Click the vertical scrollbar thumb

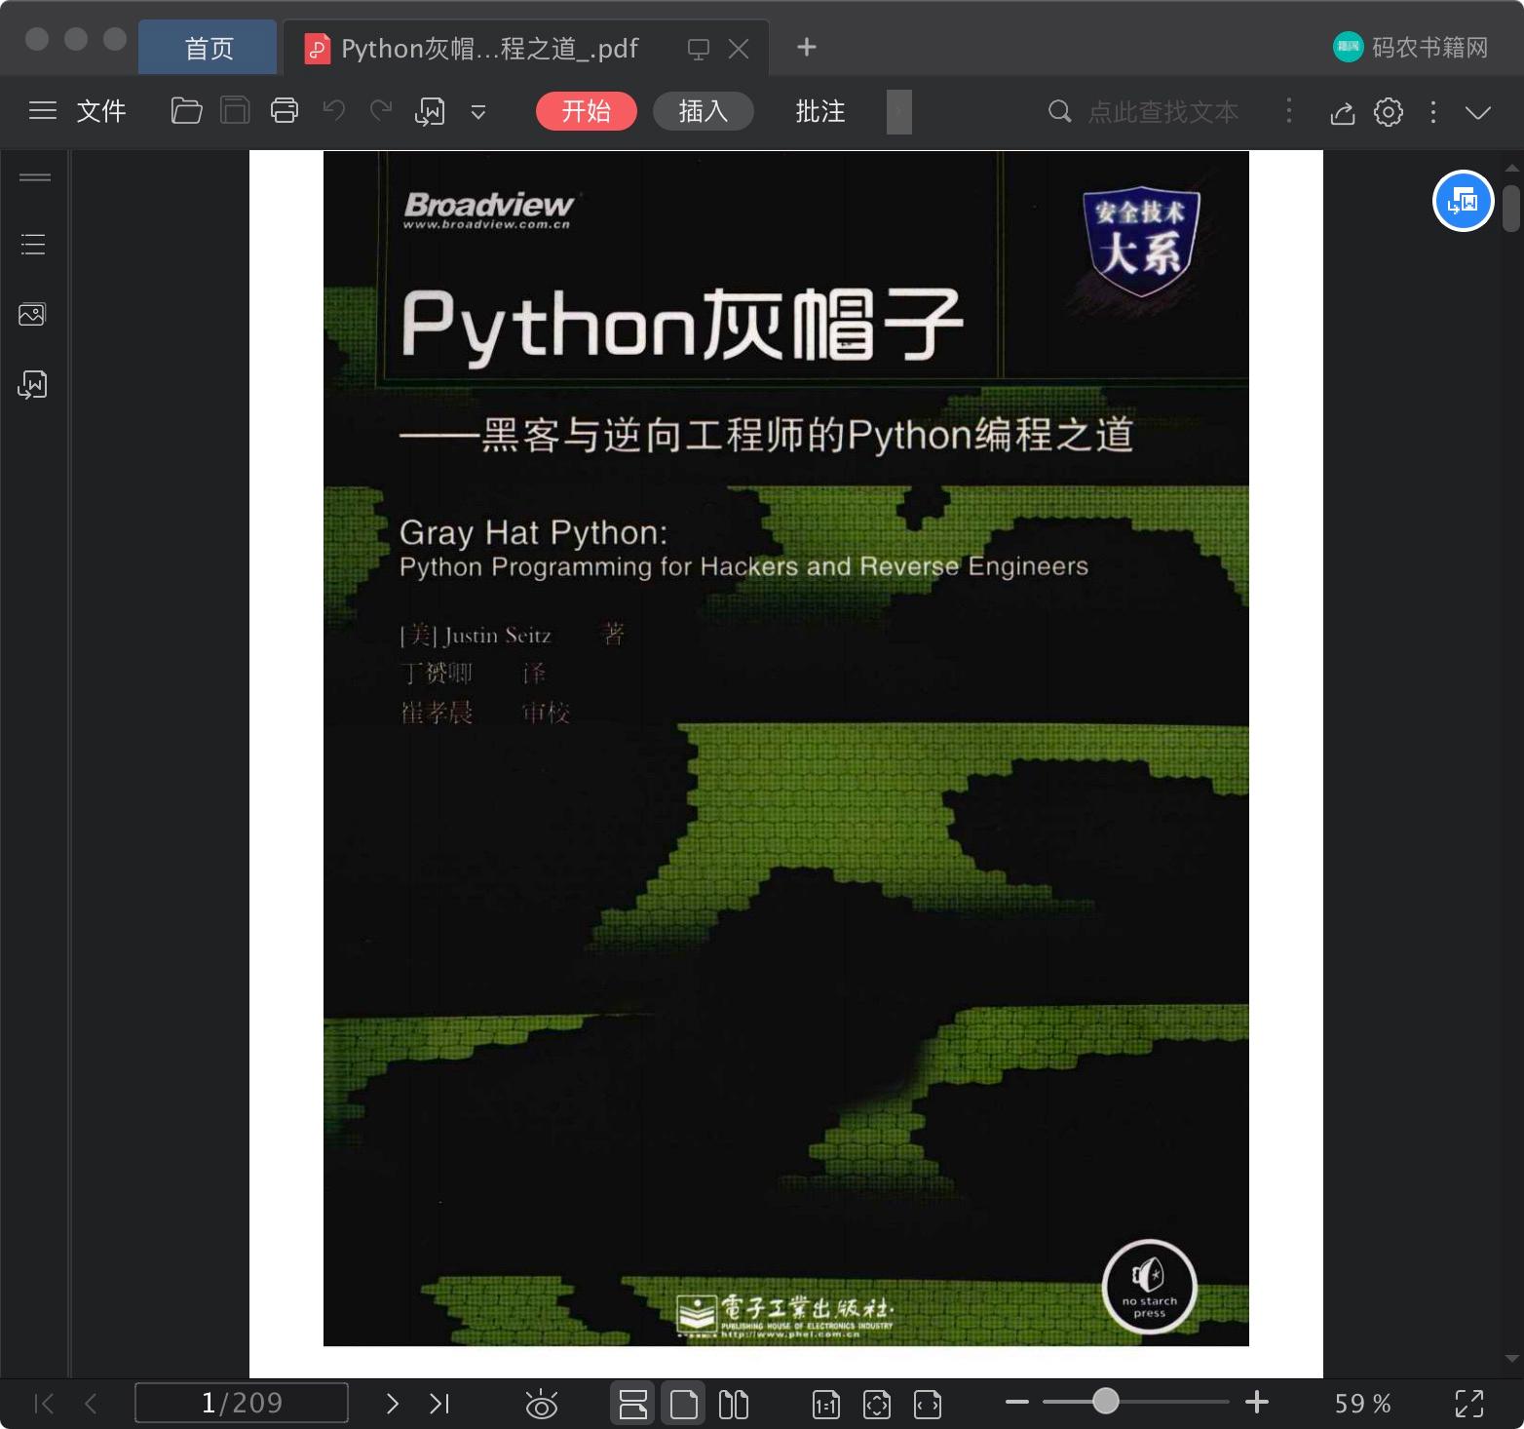click(x=1511, y=209)
